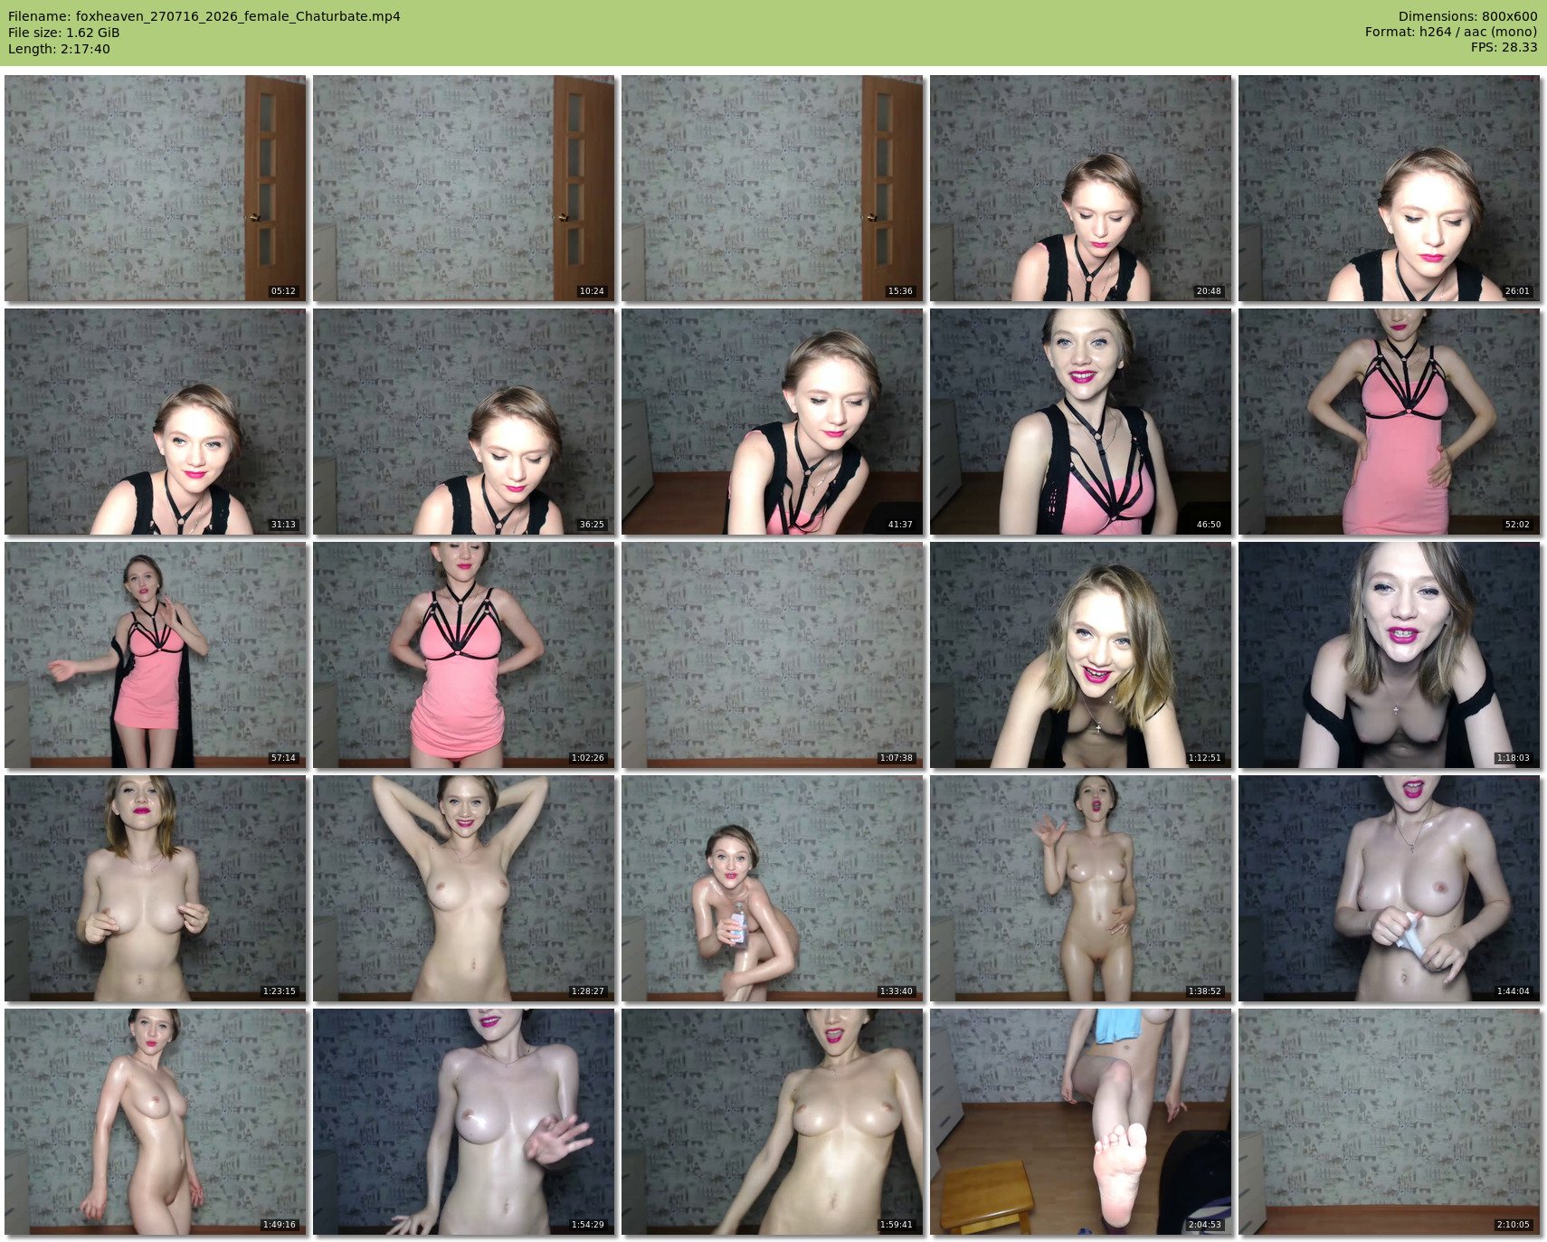This screenshot has height=1242, width=1547.
Task: Click the thumbnail marked 15:36
Action: (773, 188)
